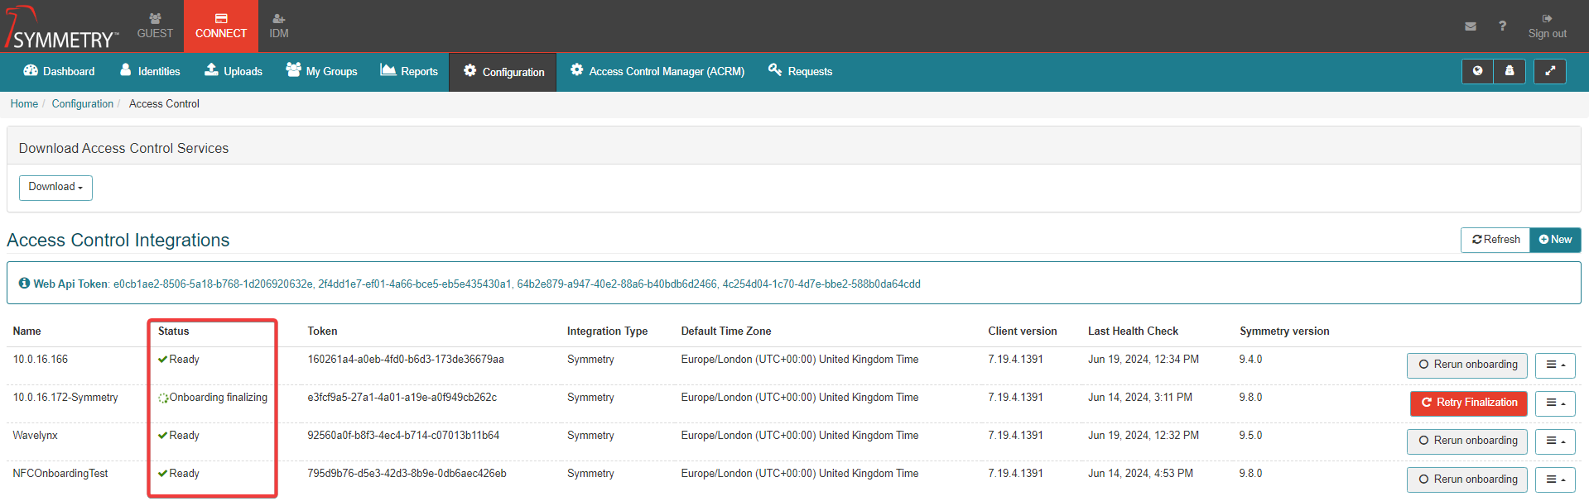Toggle fullscreen expand icon
The height and width of the screenshot is (501, 1589).
coord(1550,71)
